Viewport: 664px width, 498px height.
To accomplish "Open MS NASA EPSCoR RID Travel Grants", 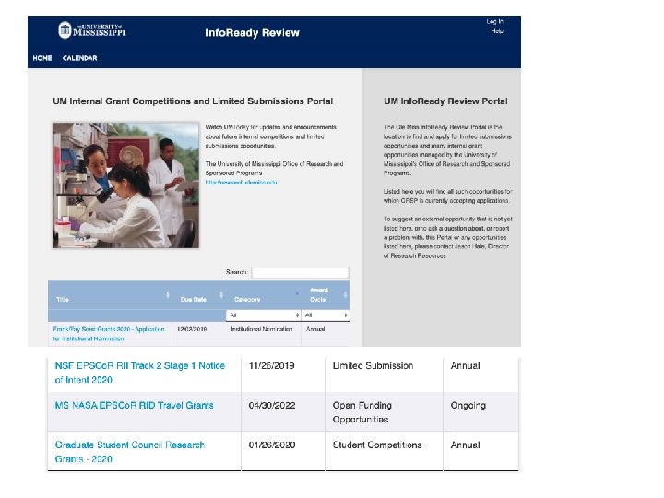I will coord(135,405).
